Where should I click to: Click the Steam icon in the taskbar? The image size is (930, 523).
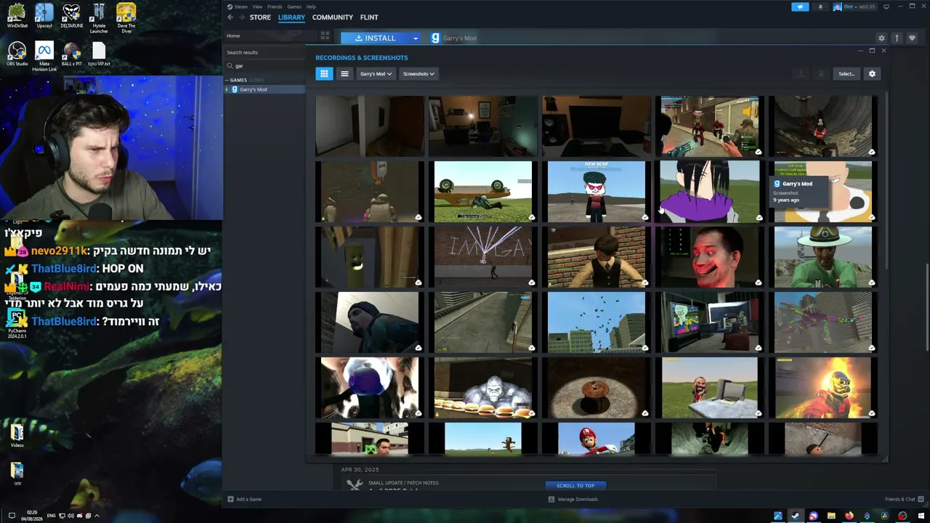point(796,516)
